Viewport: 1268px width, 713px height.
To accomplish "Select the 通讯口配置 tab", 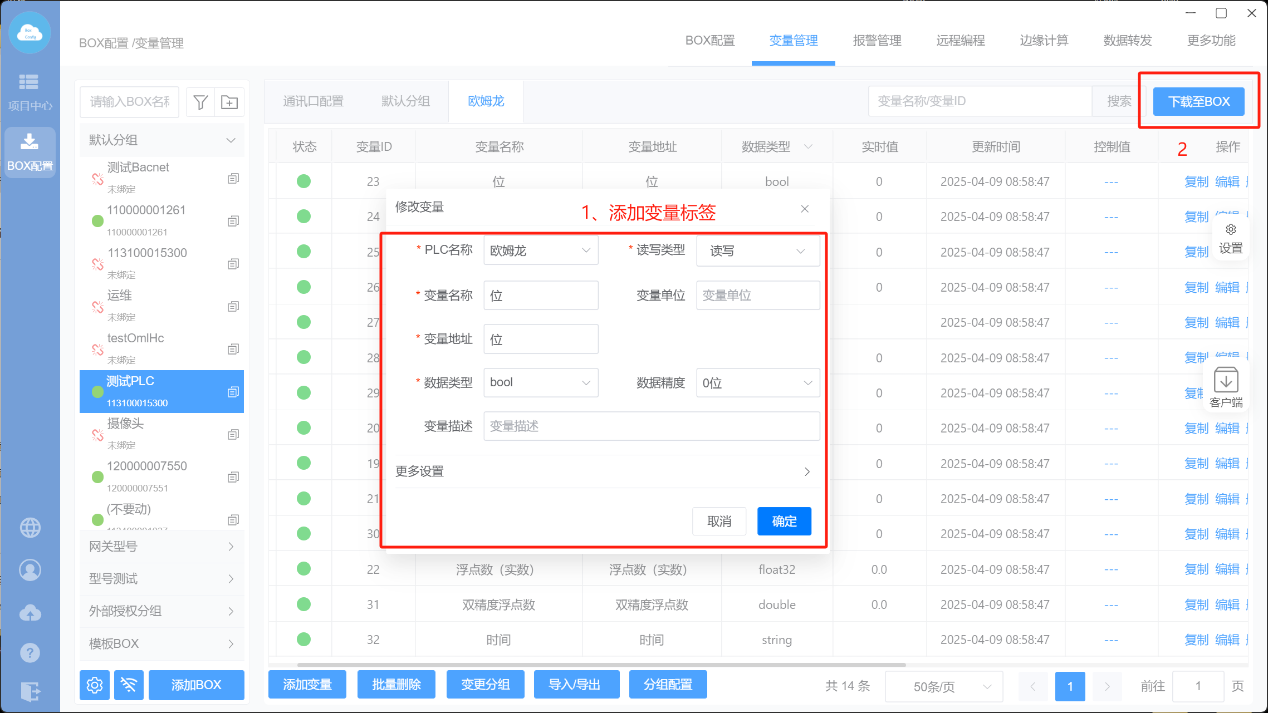I will (x=313, y=101).
